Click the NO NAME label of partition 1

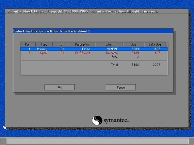[x=112, y=49]
